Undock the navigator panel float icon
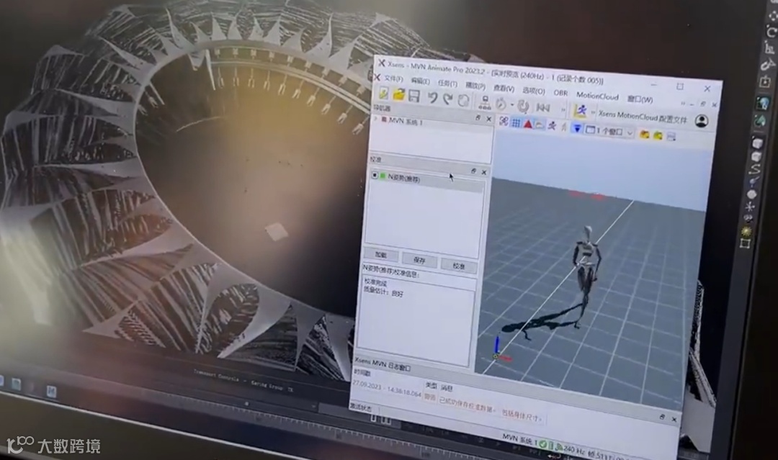Screen dimensions: 778x460 click(478, 118)
